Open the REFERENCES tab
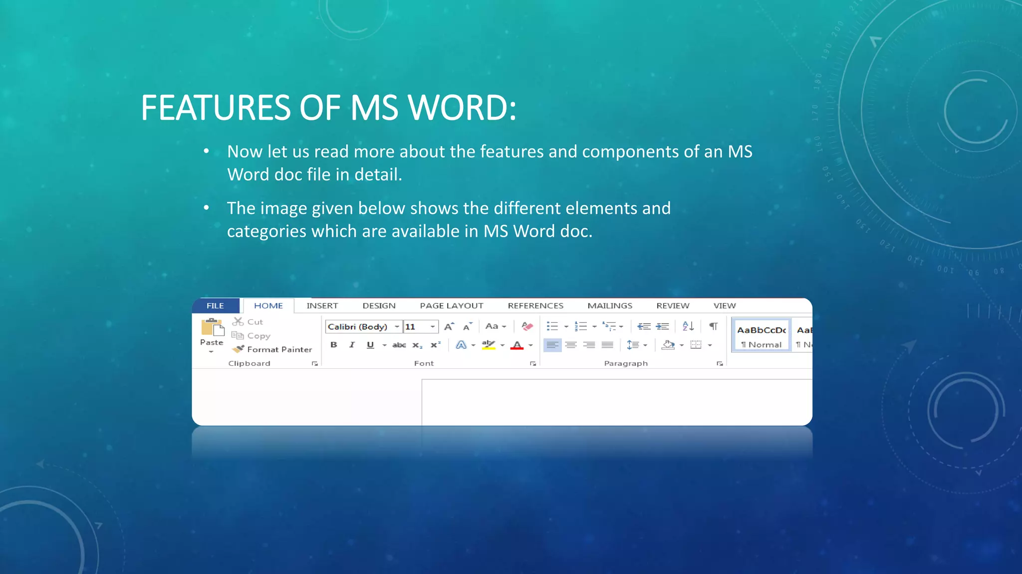Screen dimensions: 1022x574 [535, 305]
